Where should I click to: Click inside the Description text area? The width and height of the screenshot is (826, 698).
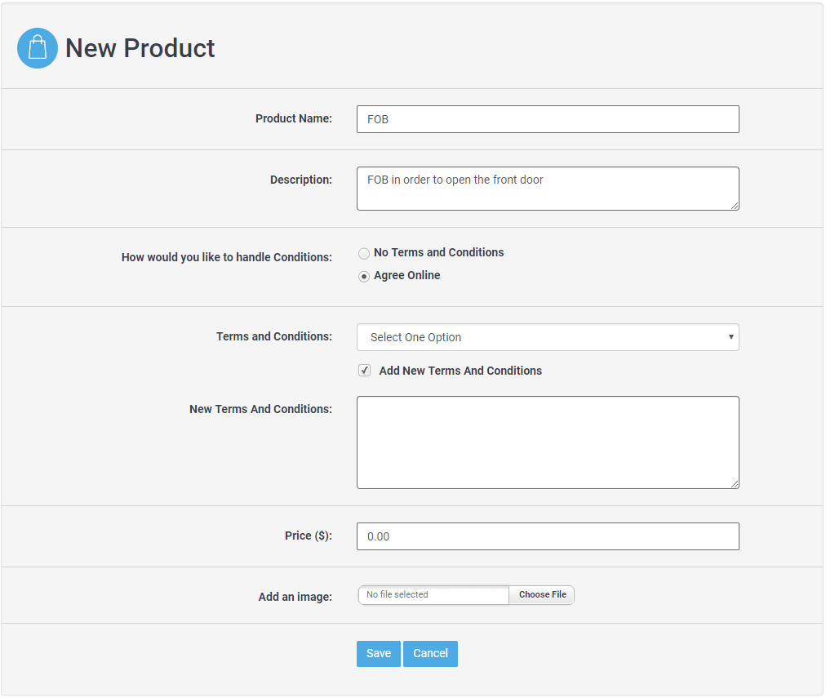[x=548, y=189]
